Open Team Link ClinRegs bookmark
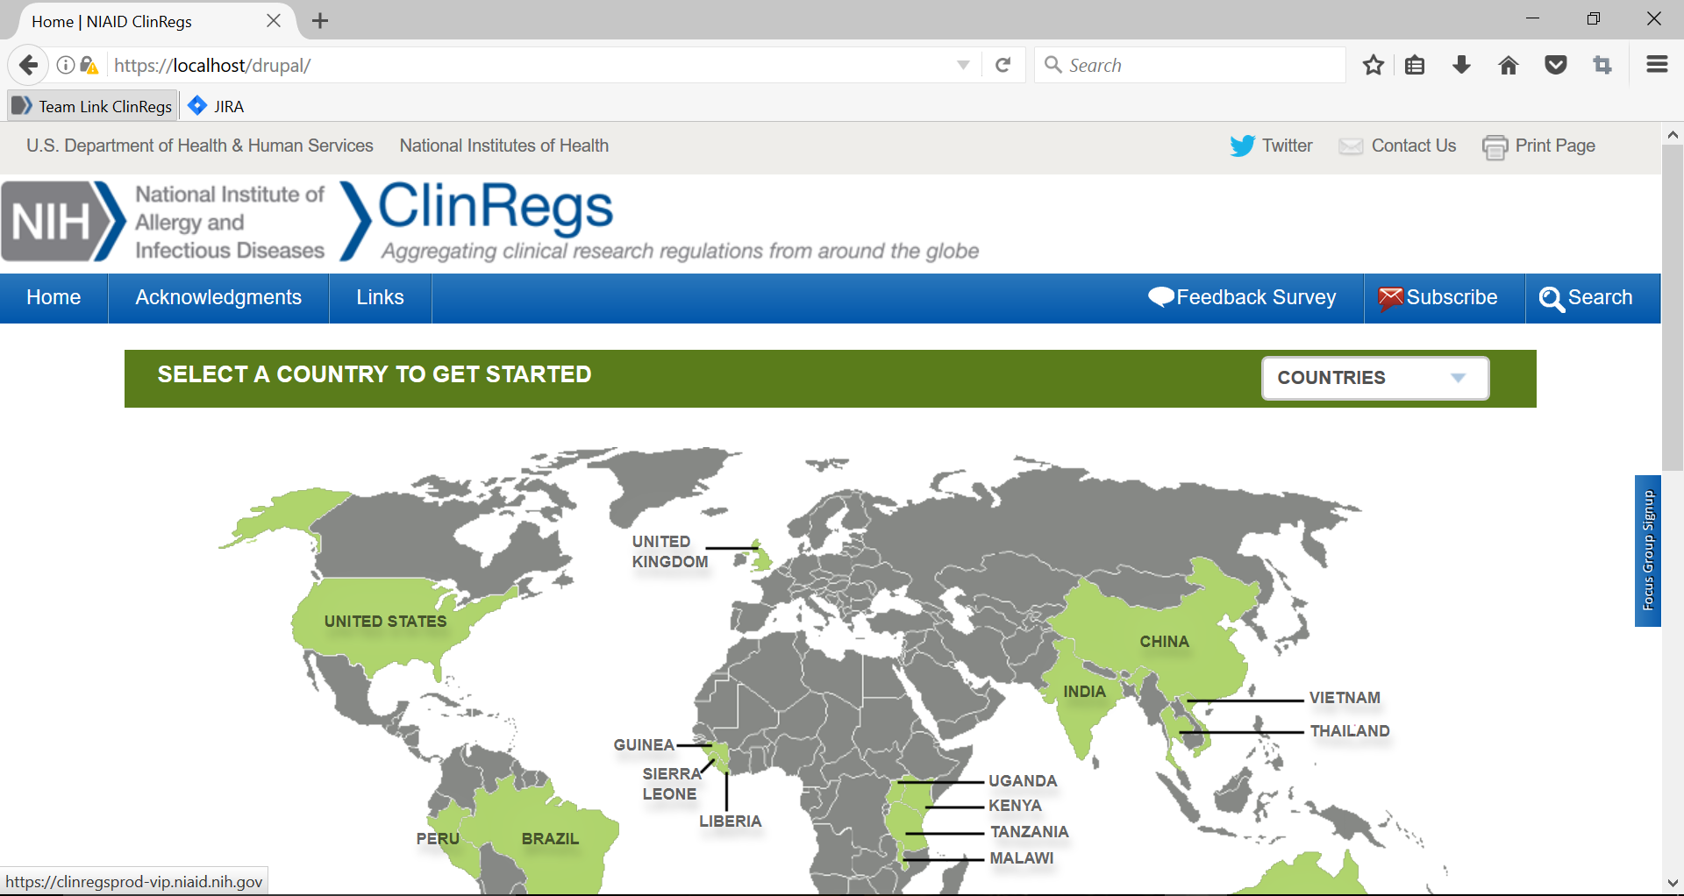Screen dimensions: 1684x896 click(x=93, y=106)
